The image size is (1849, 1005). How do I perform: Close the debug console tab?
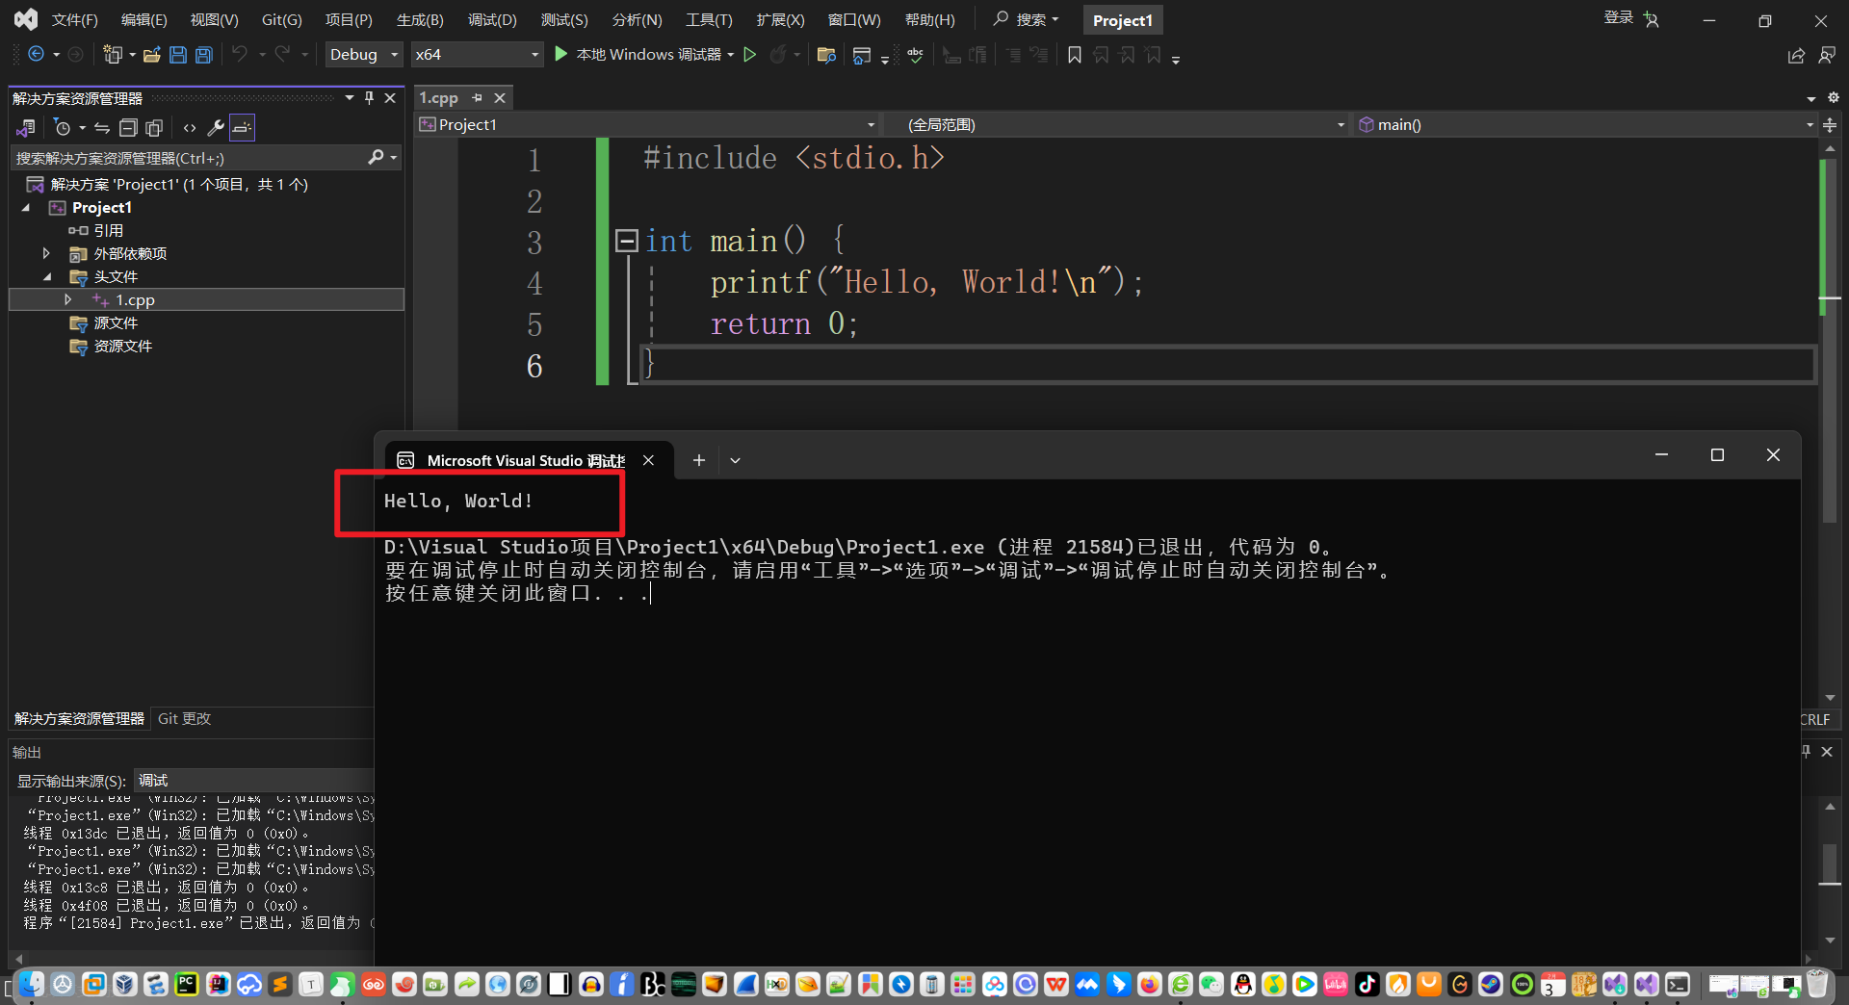[x=649, y=460]
